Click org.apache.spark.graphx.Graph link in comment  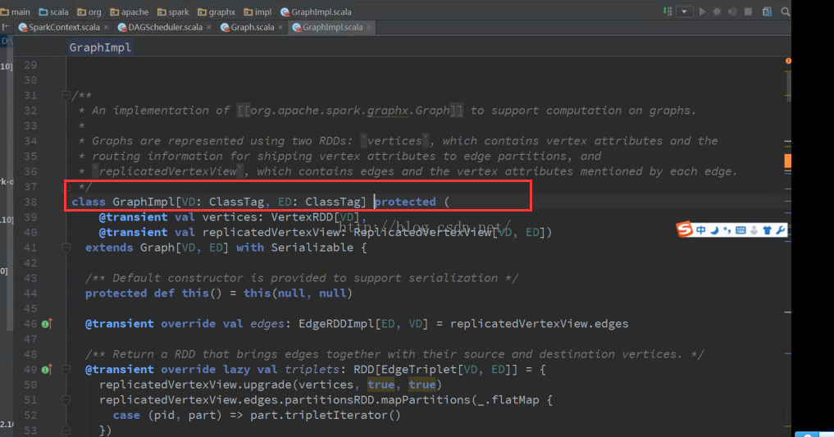point(350,111)
